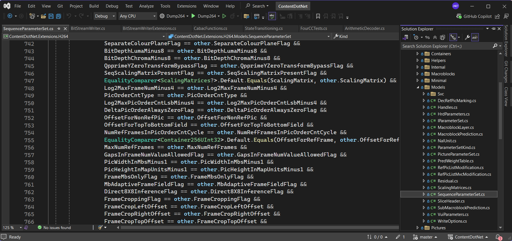Click the Find in Files folder-search icon
The width and height of the screenshot is (512, 241).
click(x=246, y=16)
